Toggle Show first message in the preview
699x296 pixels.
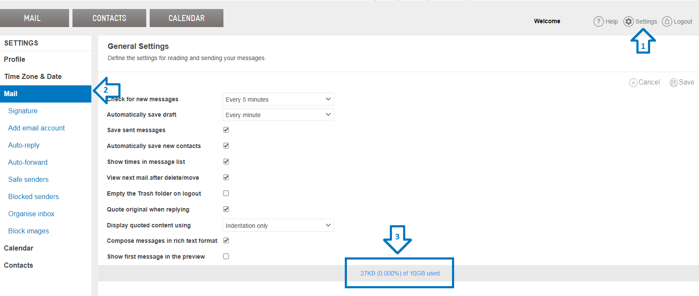pos(226,257)
